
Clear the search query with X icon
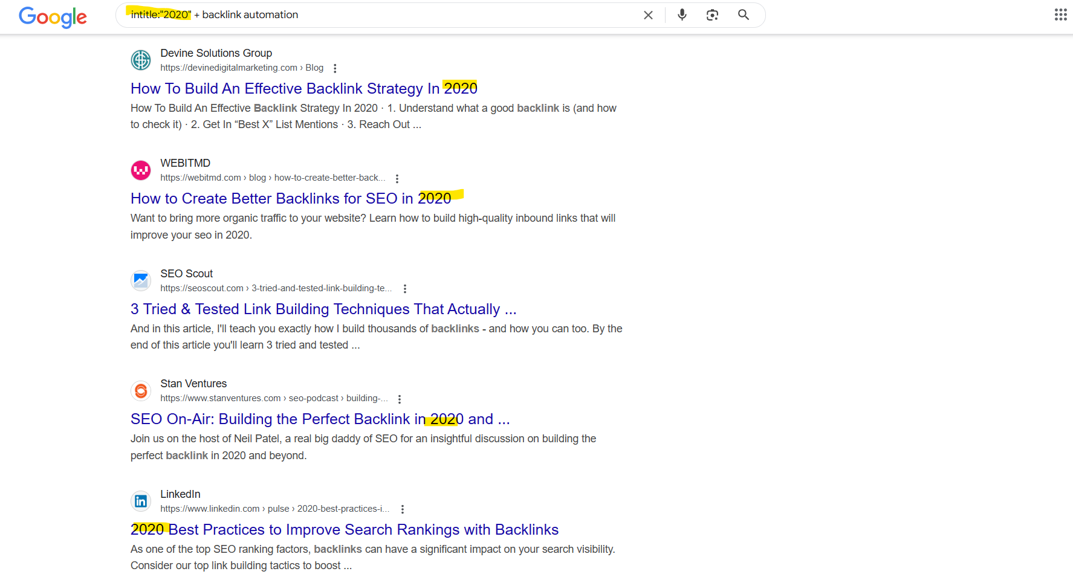tap(648, 15)
